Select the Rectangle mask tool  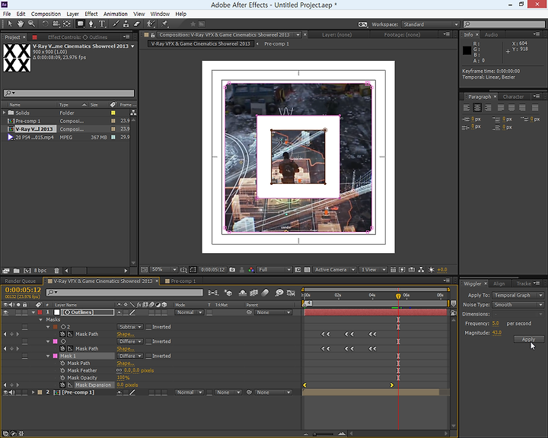81,24
